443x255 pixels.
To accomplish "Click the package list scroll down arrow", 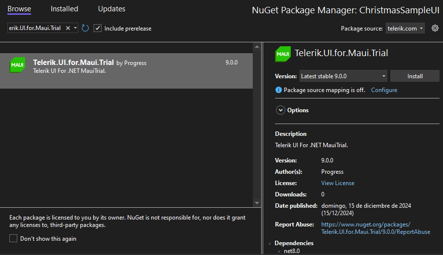I will (257, 203).
